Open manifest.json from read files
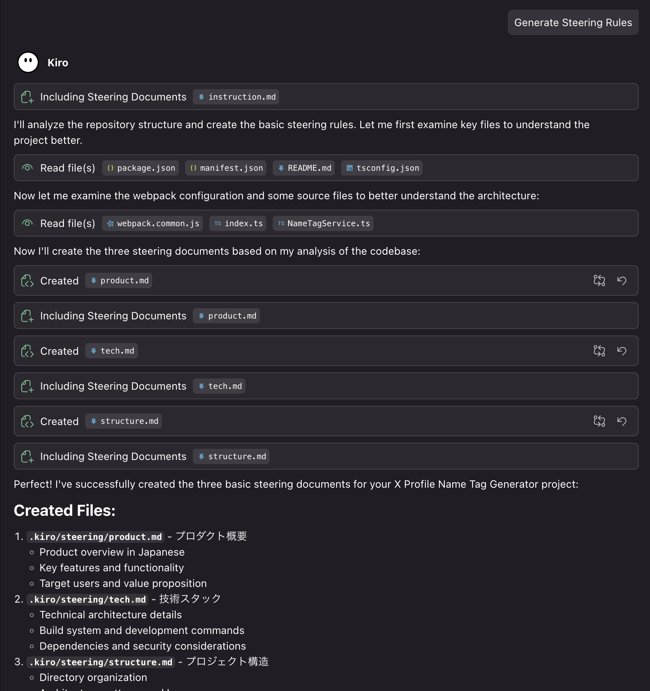The image size is (650, 691). point(226,168)
